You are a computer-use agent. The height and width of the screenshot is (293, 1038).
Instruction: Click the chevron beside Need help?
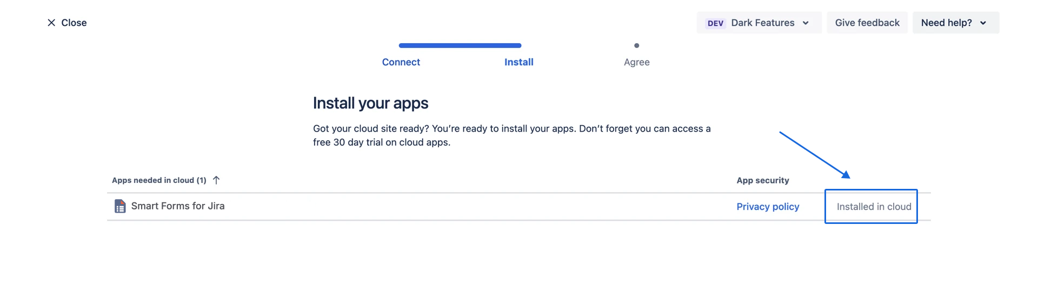click(983, 23)
